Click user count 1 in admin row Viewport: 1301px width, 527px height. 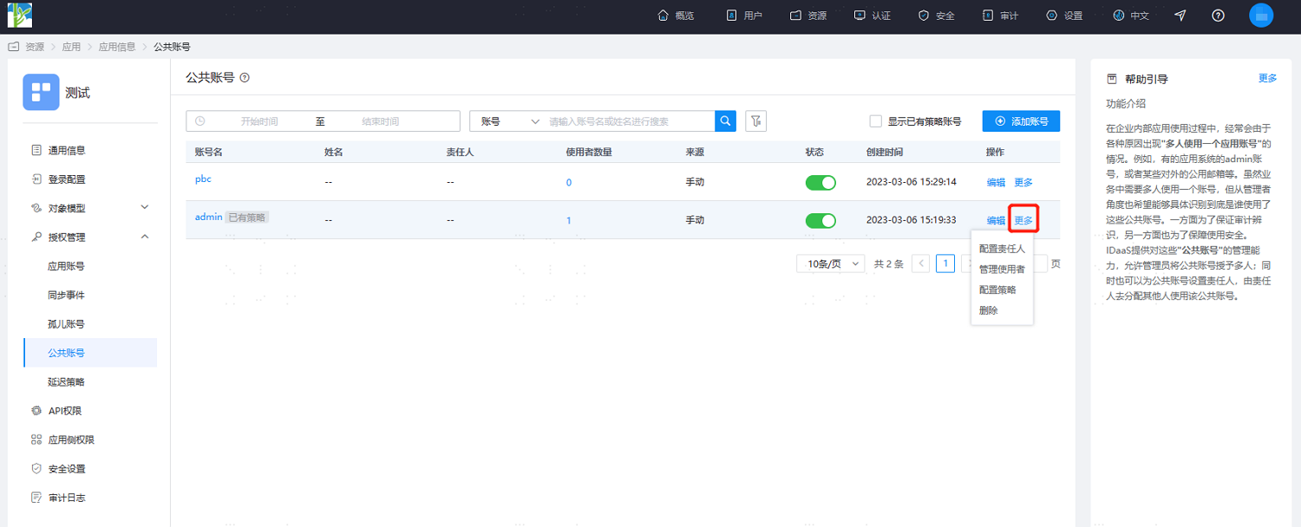click(x=569, y=220)
